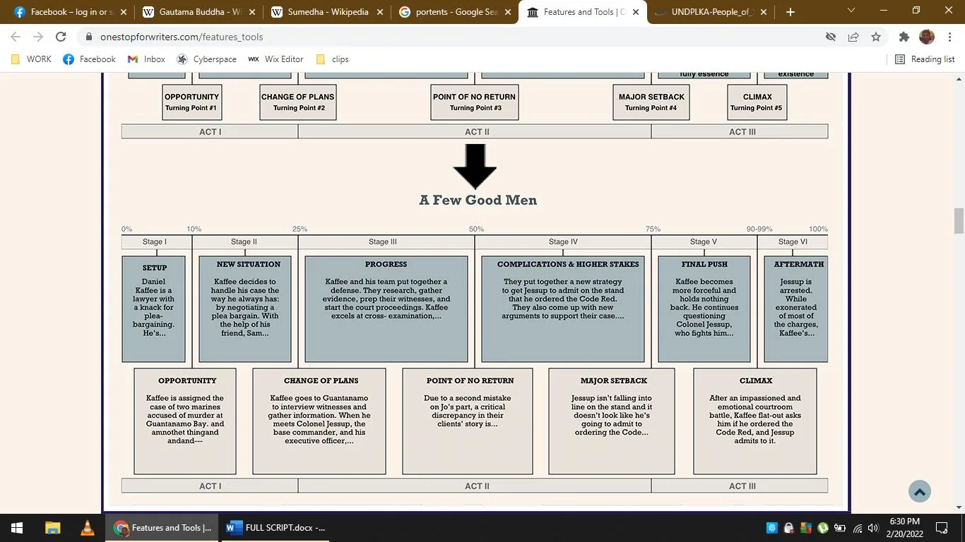Bookmark this page via the star icon
The width and height of the screenshot is (965, 542).
pos(875,36)
